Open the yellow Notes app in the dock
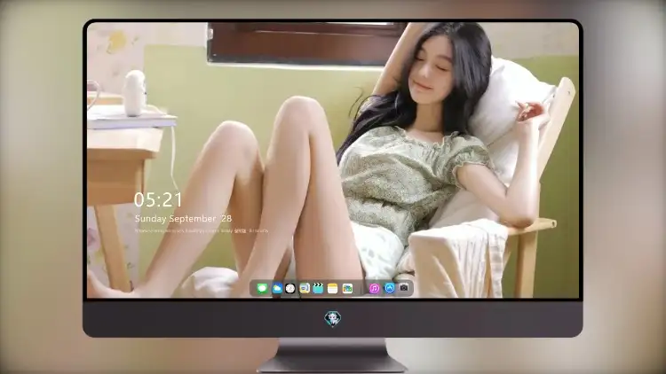Image resolution: width=666 pixels, height=374 pixels. click(x=333, y=289)
